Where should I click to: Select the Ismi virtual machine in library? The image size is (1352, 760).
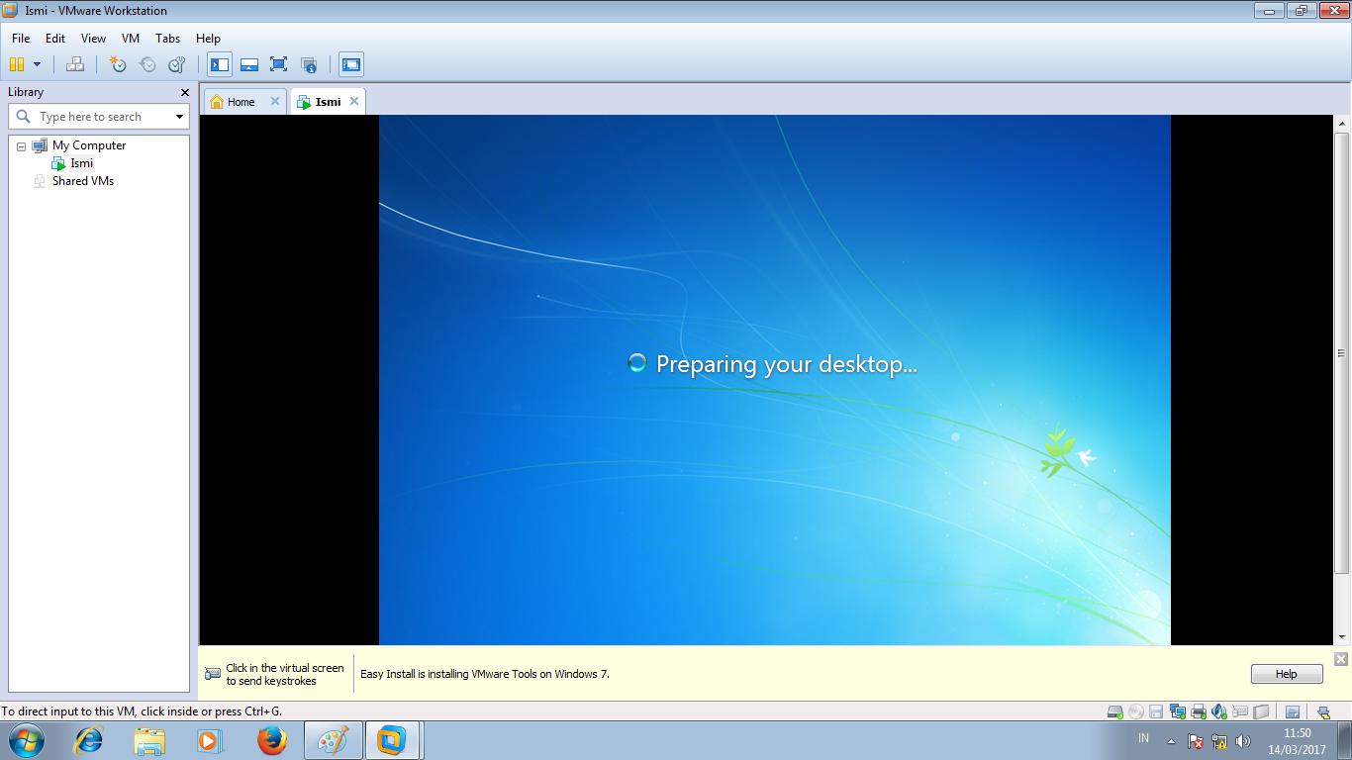pos(81,163)
